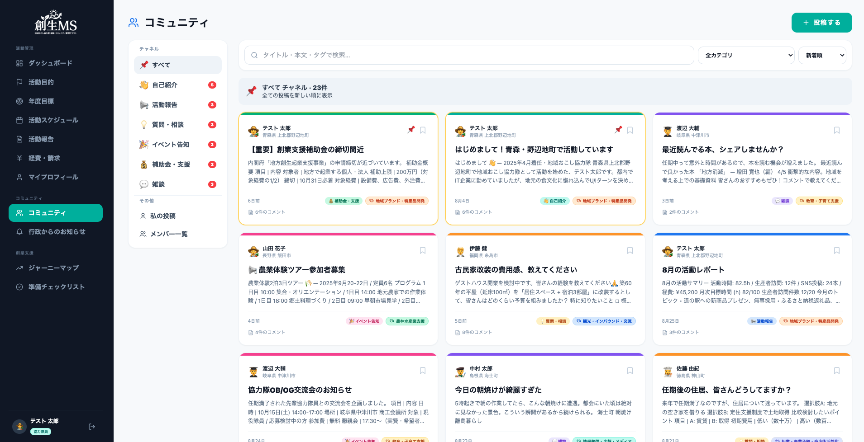Bookmark the はじめまして！青森 post
This screenshot has width=864, height=442.
pyautogui.click(x=630, y=130)
